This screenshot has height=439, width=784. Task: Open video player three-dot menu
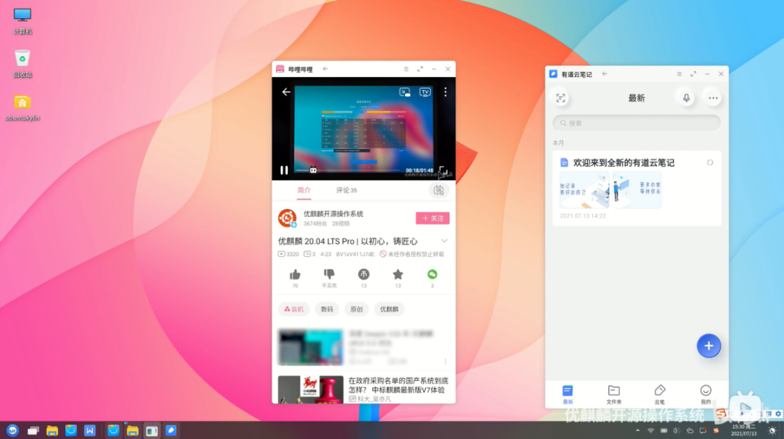click(445, 92)
